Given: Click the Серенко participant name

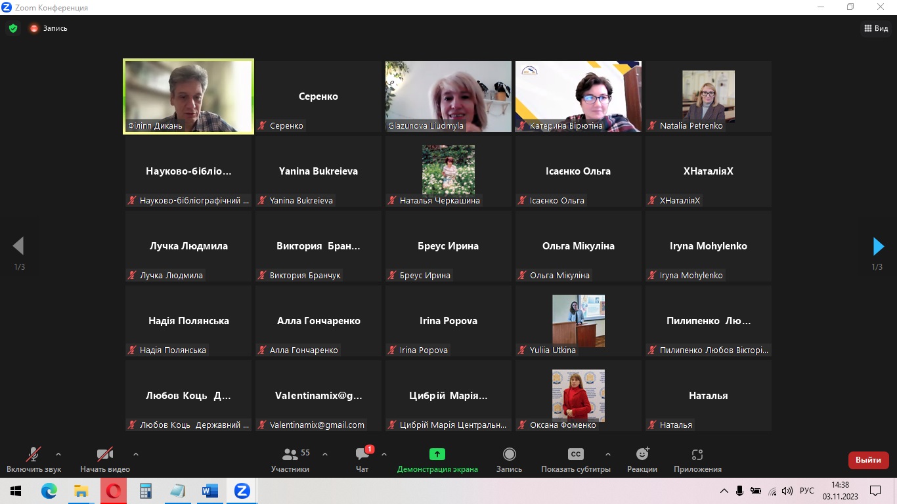Looking at the screenshot, I should point(318,96).
